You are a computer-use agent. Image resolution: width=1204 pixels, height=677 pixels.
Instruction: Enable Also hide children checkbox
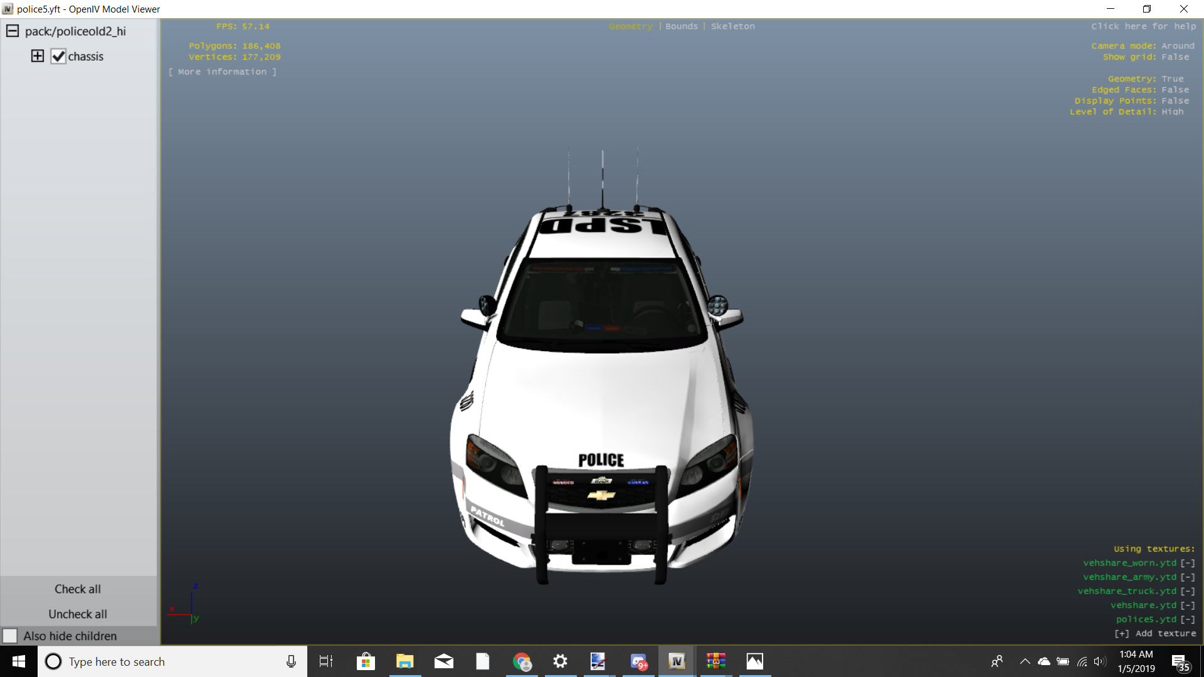[x=10, y=636]
